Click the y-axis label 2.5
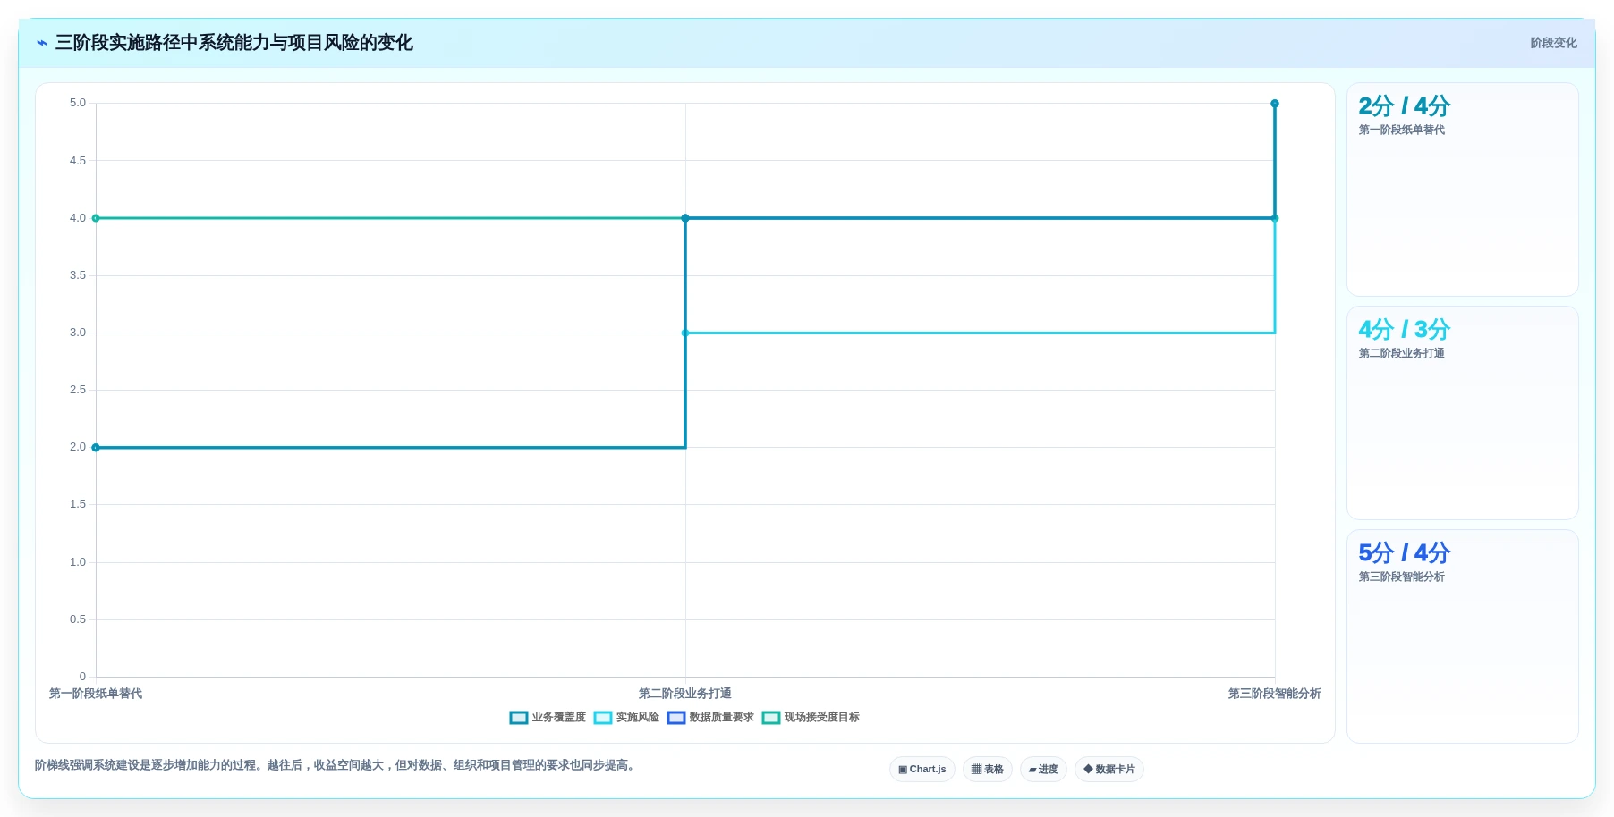Viewport: 1614px width, 817px height. point(78,390)
